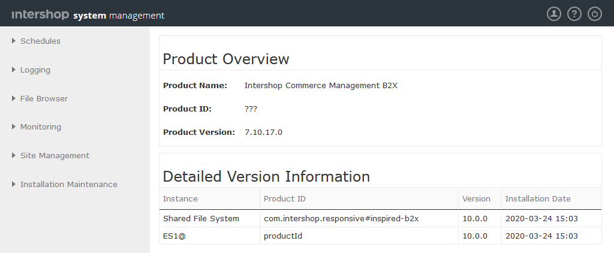
Task: Expand the Schedules arrow
Action: click(x=14, y=41)
